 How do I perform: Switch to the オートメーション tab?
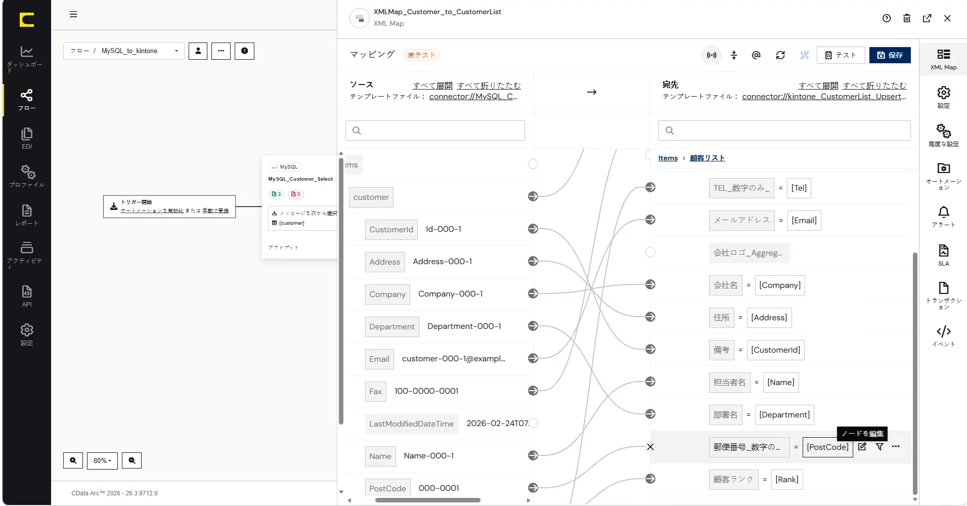(943, 176)
